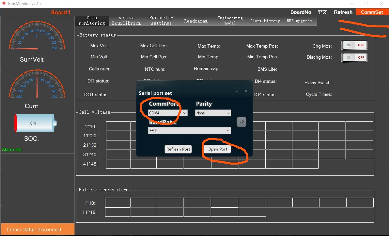389x236 pixels.
Task: Click the Refresh Port button
Action: [178, 149]
